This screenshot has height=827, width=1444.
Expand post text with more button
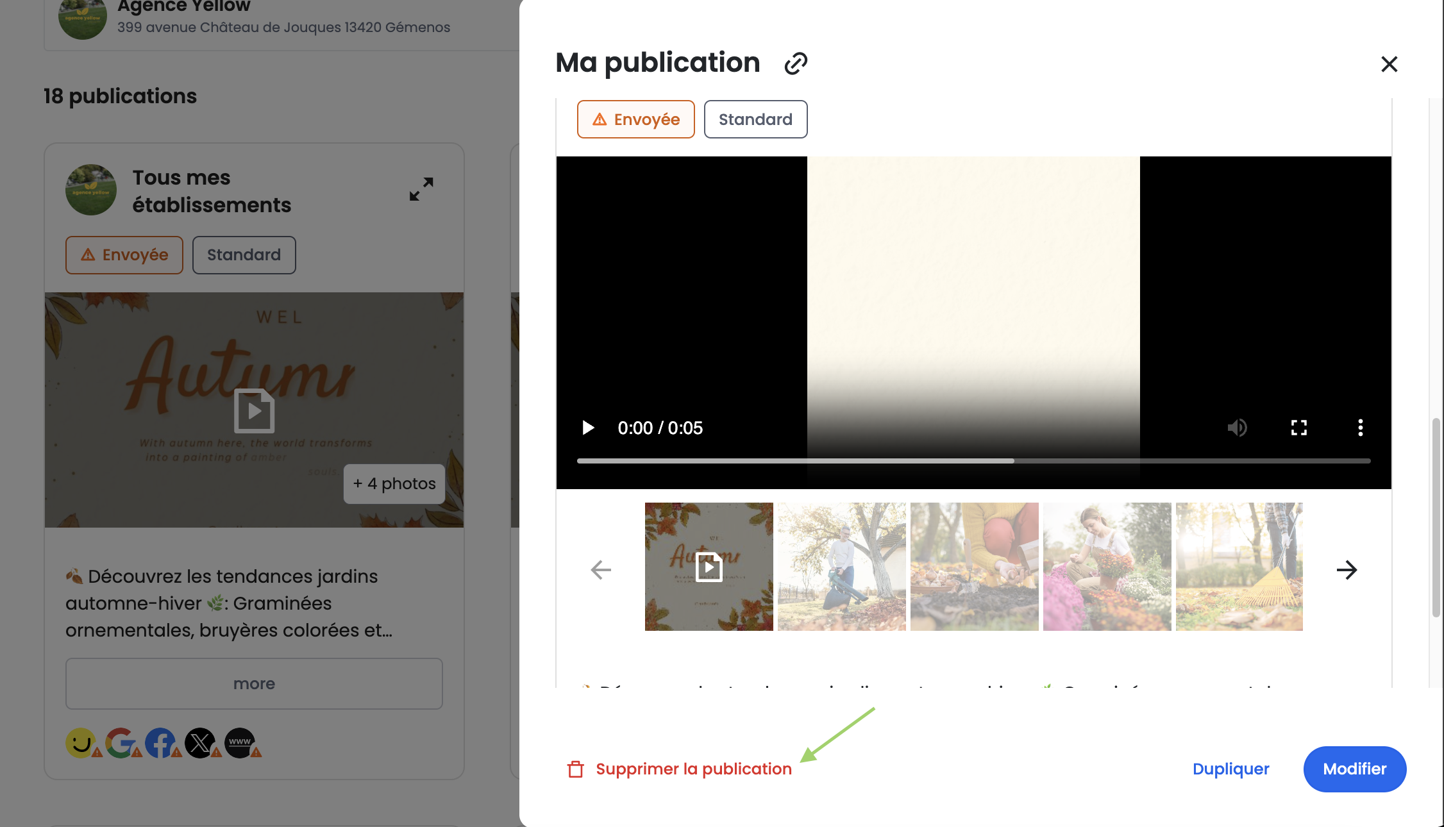click(x=254, y=683)
